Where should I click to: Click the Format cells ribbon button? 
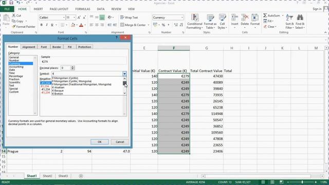tap(255, 22)
